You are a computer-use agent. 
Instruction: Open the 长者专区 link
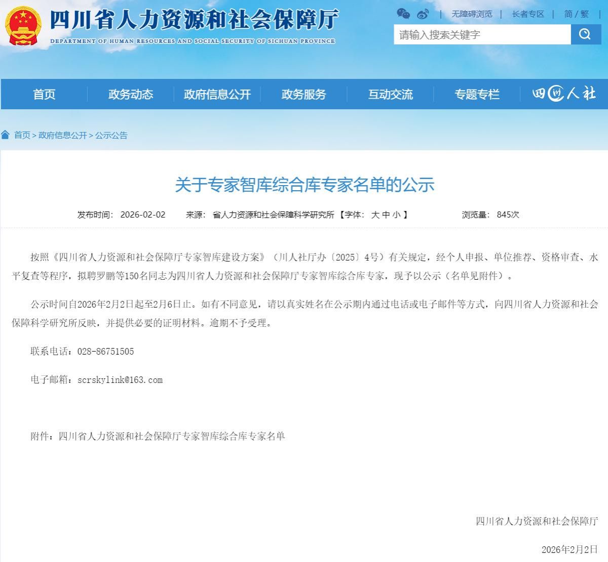click(x=528, y=14)
